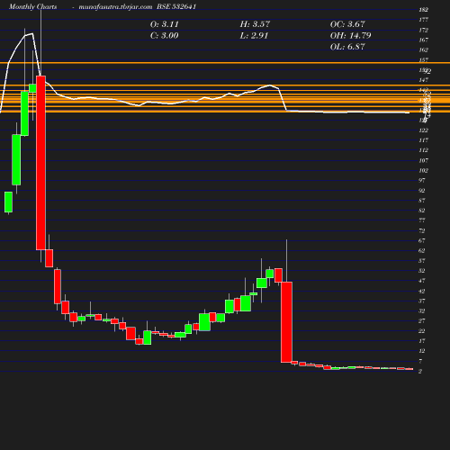Viewport: 450px width, 450px height.
Task: Click the 67 price axis label
Action: pyautogui.click(x=422, y=240)
